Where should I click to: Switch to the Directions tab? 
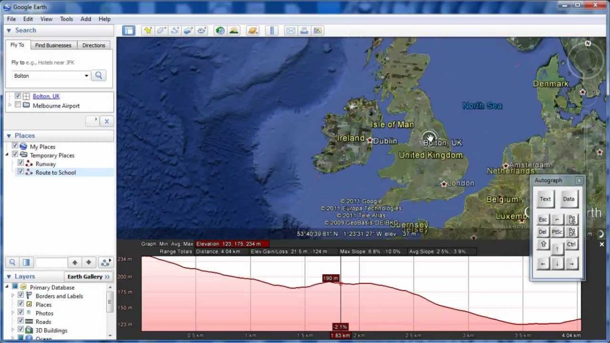tap(94, 45)
